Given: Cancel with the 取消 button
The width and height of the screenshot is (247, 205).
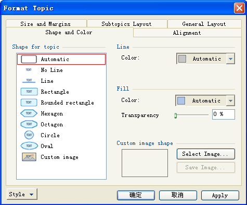Looking at the screenshot, I should coord(178,195).
